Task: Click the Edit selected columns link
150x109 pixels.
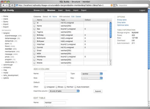Action: pos(73,17)
